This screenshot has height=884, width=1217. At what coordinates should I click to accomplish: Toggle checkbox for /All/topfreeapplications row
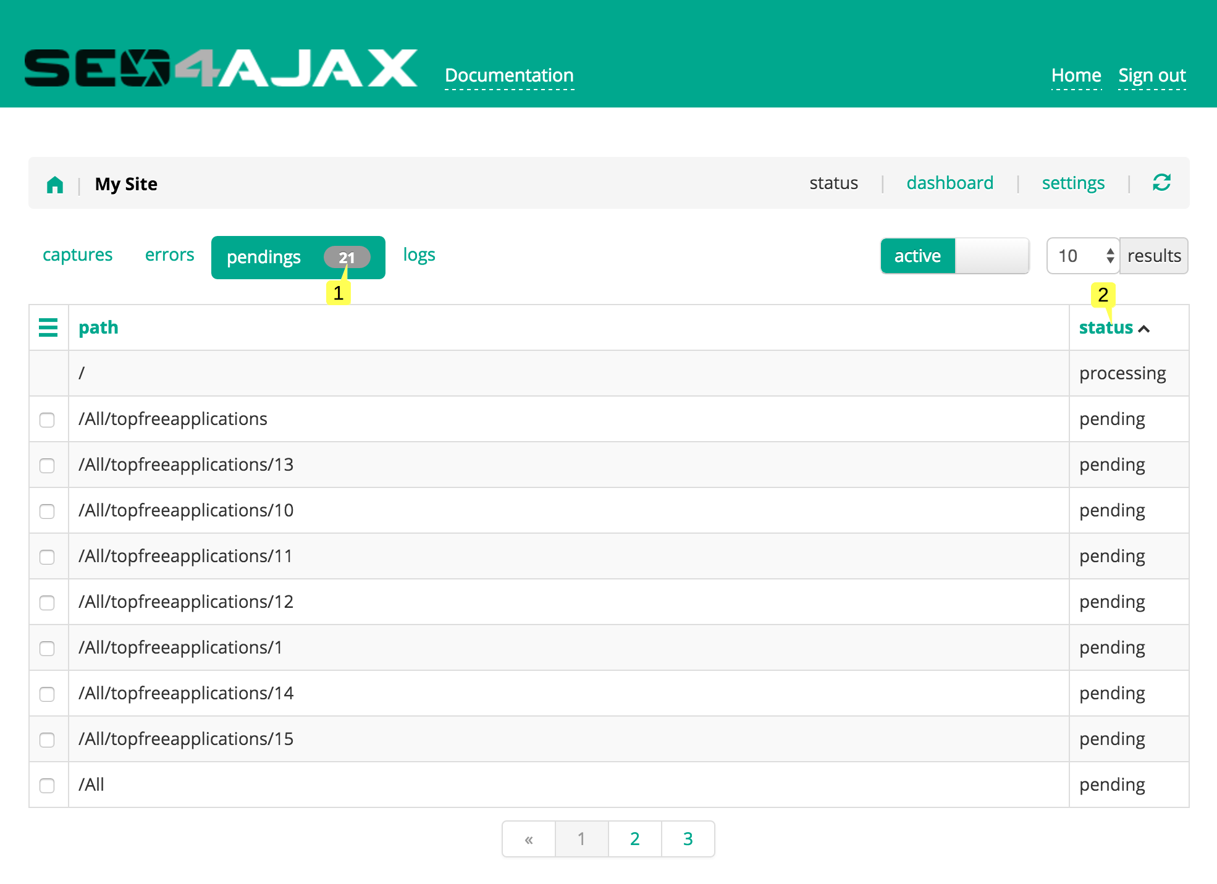49,419
